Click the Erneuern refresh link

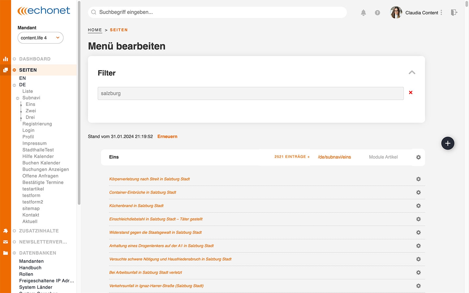167,136
